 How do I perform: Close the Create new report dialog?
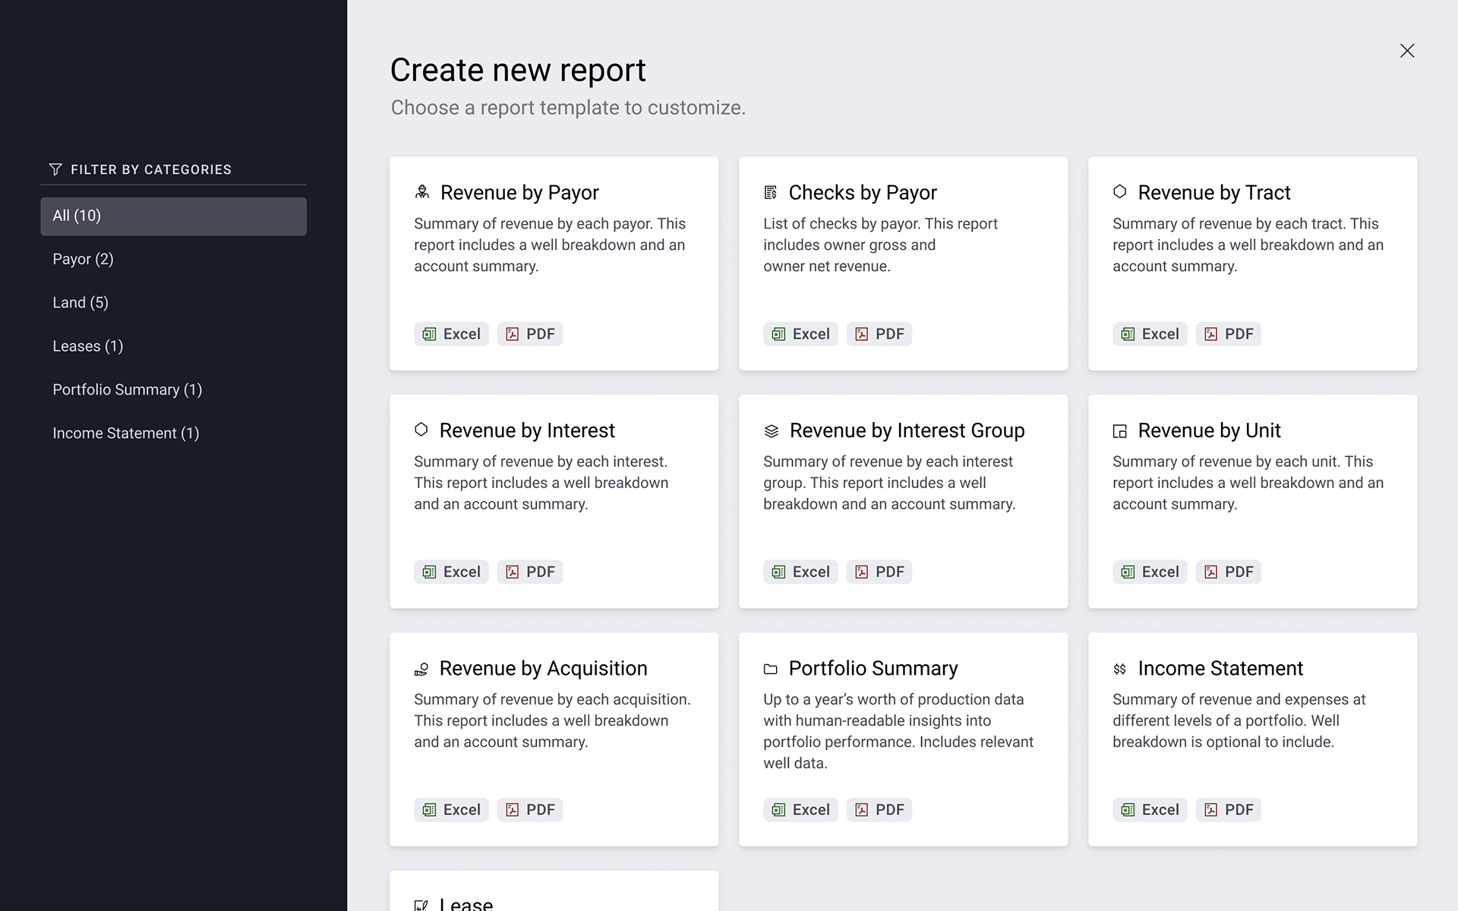click(1407, 51)
